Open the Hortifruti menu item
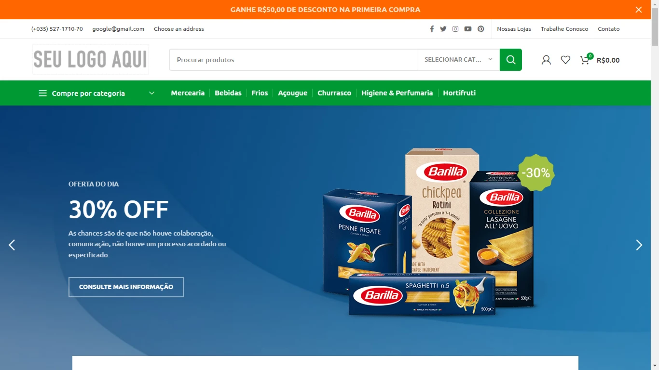 [459, 93]
